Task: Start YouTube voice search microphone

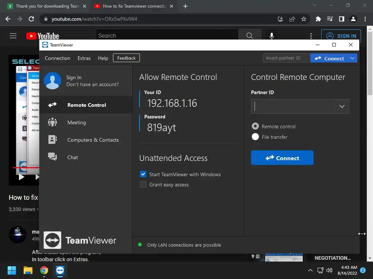Action: [x=271, y=36]
